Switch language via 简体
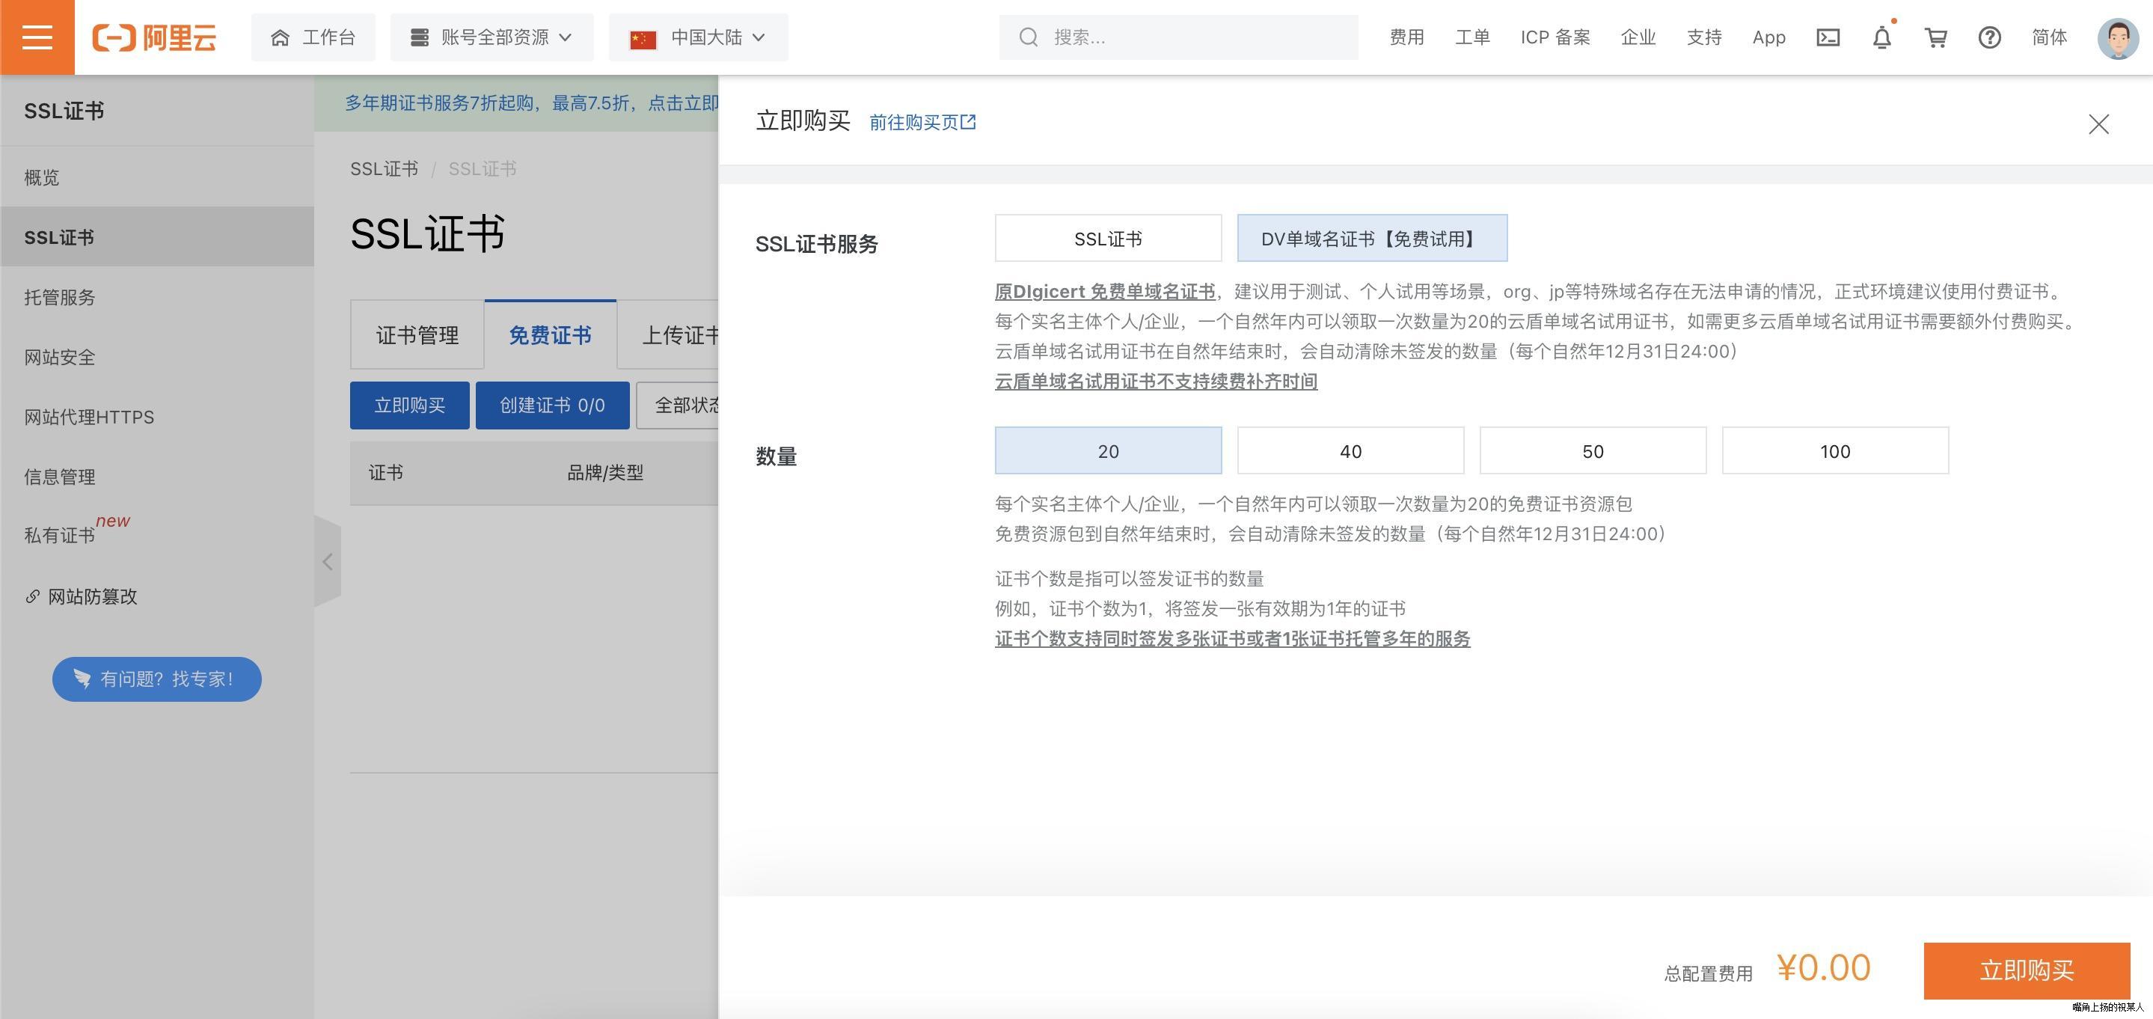The image size is (2153, 1019). (x=2049, y=37)
